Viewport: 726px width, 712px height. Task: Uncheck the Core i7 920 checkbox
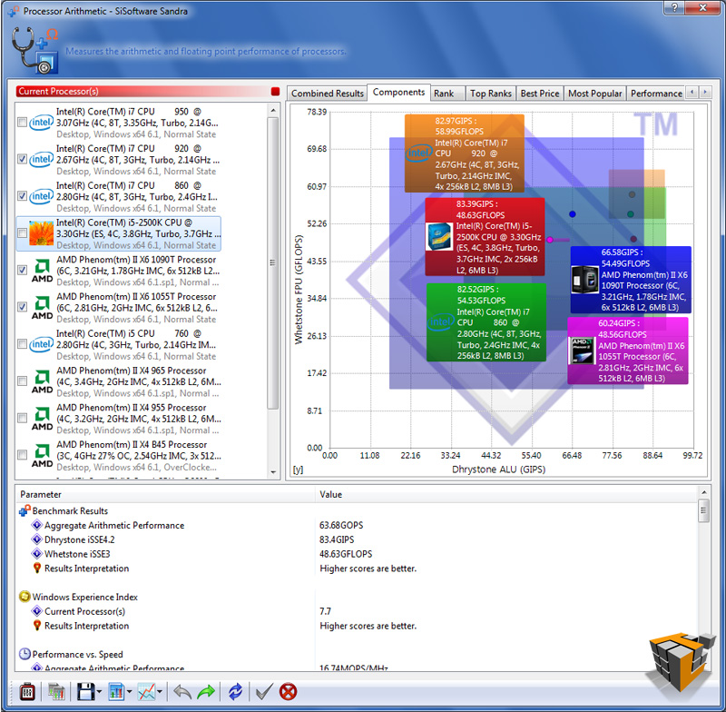click(x=22, y=159)
